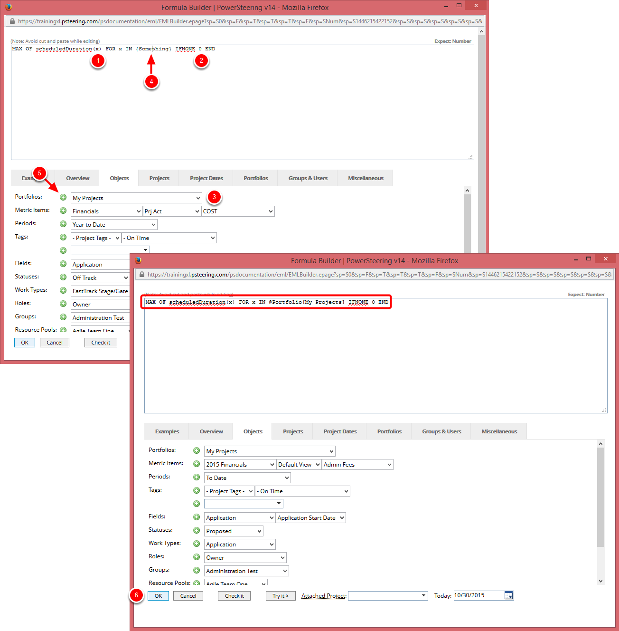Click OK button in back window
This screenshot has height=631, width=619.
[x=25, y=343]
